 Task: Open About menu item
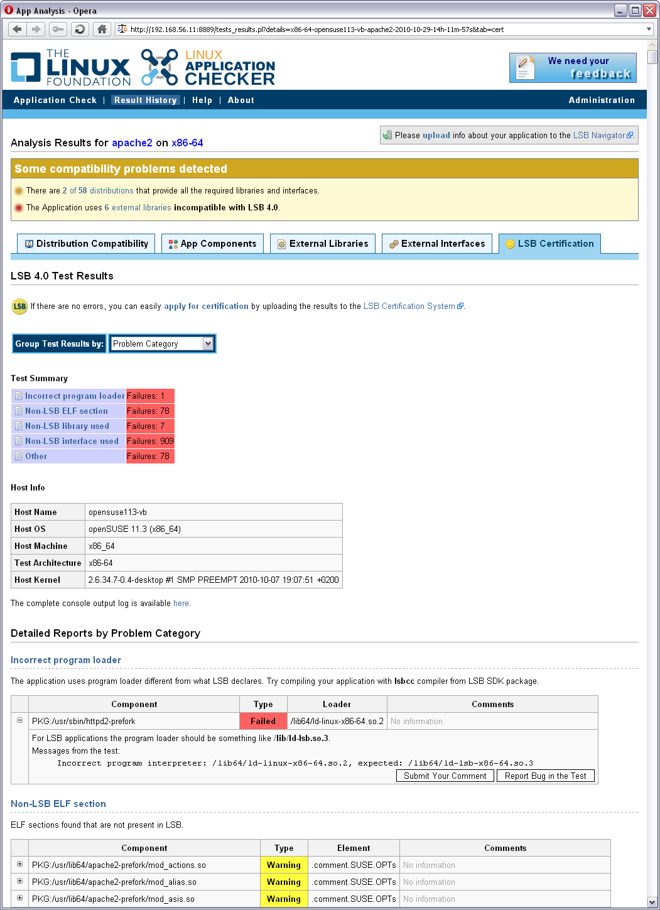pyautogui.click(x=241, y=100)
